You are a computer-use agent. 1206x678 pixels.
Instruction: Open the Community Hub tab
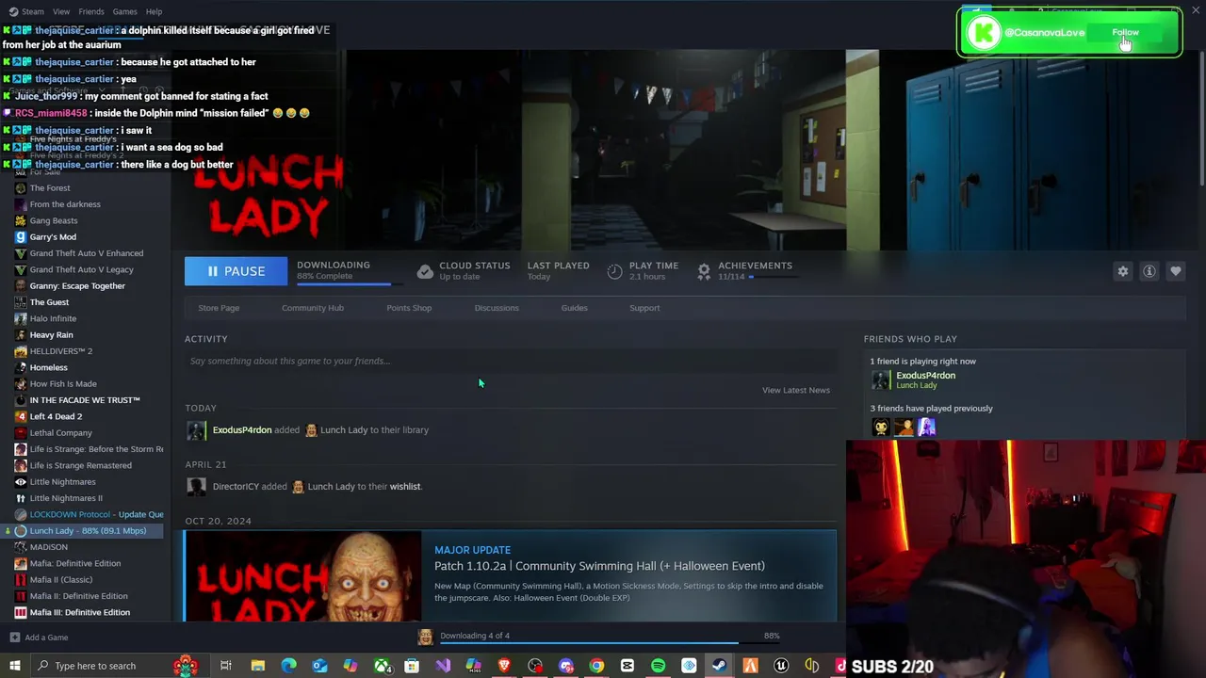click(x=313, y=308)
